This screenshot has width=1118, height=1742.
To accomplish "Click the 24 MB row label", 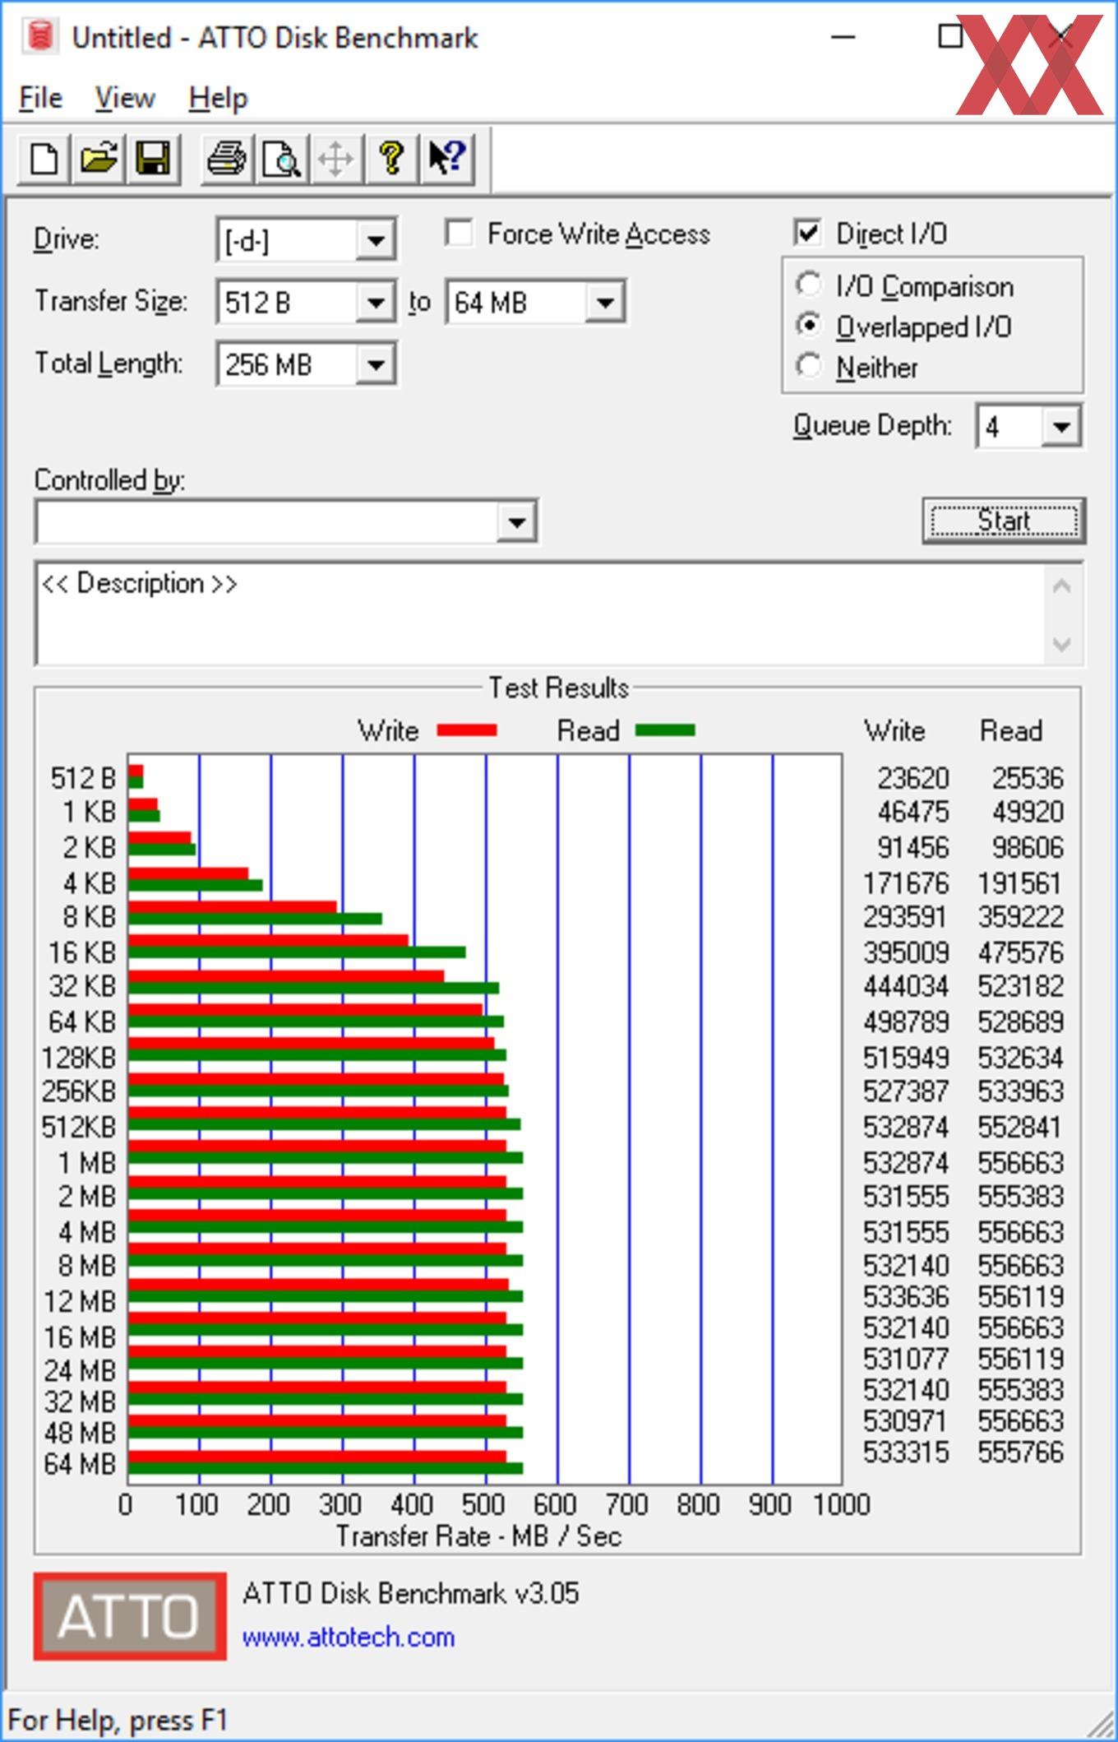I will click(80, 1370).
